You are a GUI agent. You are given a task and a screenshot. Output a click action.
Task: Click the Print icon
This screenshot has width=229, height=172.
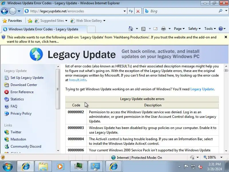(163, 29)
